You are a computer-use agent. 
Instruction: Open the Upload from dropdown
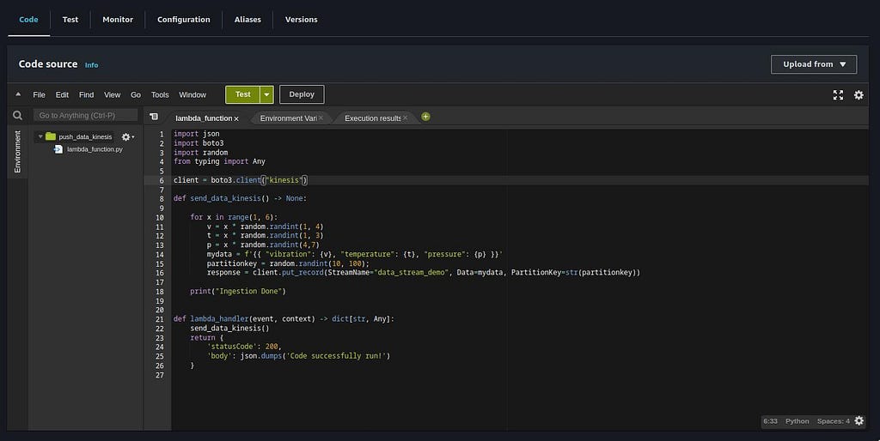click(814, 63)
